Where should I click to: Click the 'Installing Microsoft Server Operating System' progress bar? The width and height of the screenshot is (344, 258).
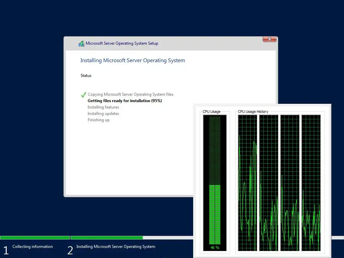tap(132, 238)
